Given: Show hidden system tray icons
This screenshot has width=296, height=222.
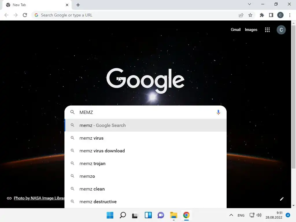Looking at the screenshot, I should click(231, 215).
